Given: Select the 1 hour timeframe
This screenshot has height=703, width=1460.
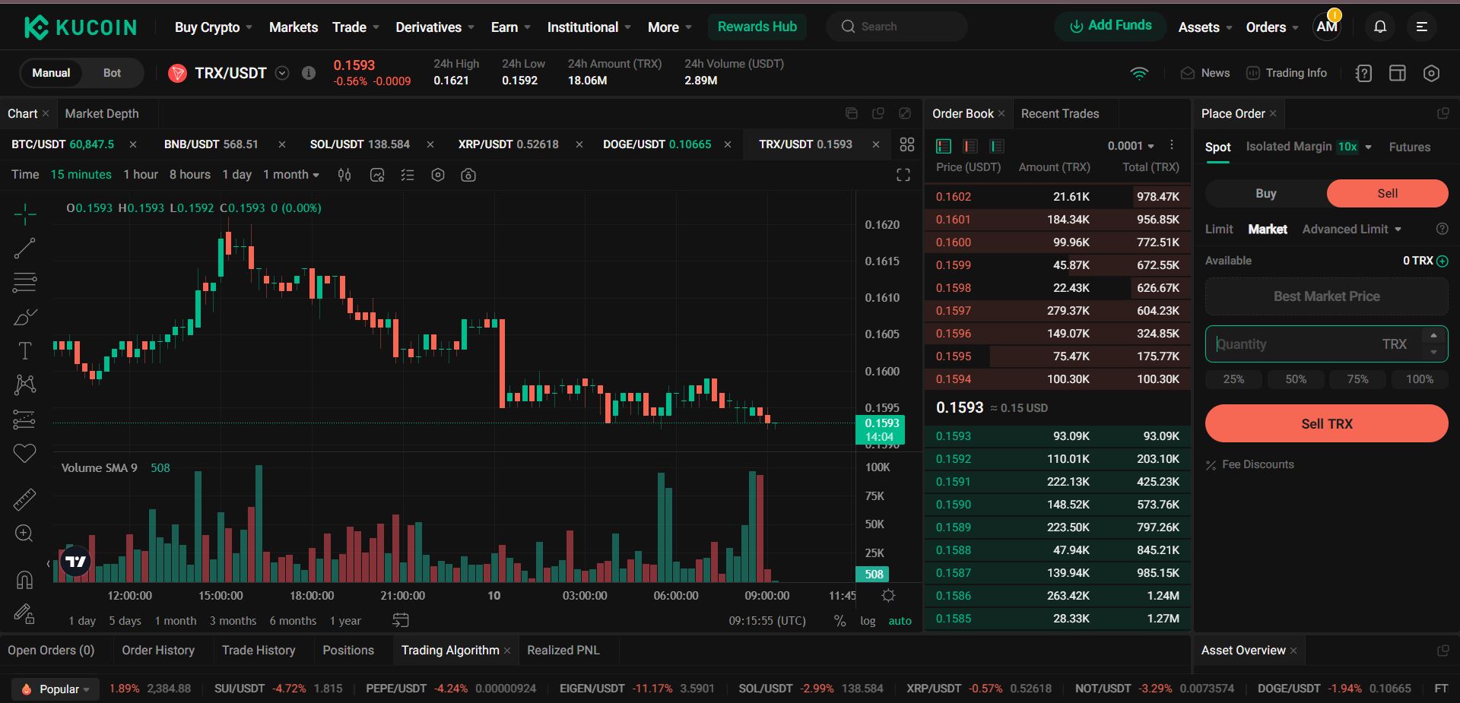Looking at the screenshot, I should coord(141,175).
